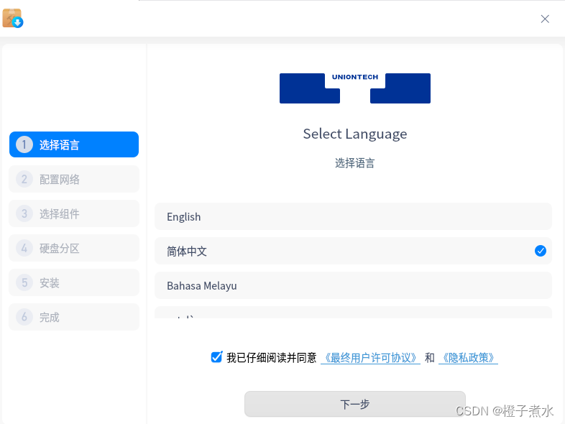
Task: Go to the 配置网络 step
Action: pyautogui.click(x=74, y=179)
